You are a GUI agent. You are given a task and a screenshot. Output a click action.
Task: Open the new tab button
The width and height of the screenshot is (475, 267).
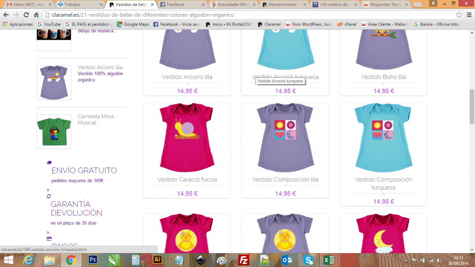click(418, 5)
